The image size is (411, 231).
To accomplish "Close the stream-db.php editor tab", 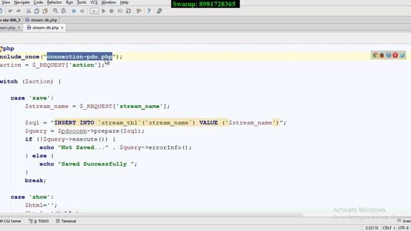I will (62, 28).
